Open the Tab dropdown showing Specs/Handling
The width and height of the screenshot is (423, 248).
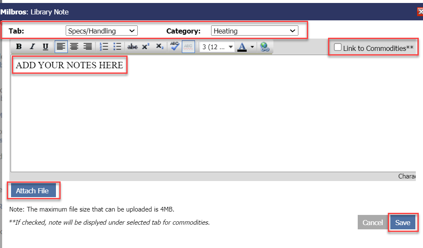pos(102,31)
